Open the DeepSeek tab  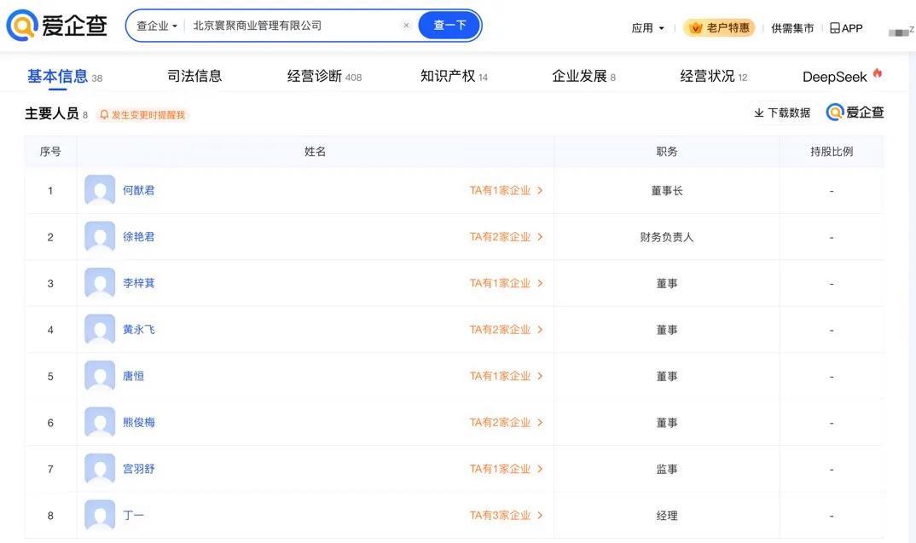tap(835, 77)
